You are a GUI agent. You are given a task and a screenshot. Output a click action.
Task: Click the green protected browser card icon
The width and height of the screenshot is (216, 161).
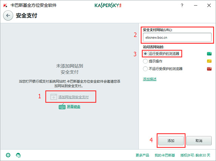click(x=209, y=54)
